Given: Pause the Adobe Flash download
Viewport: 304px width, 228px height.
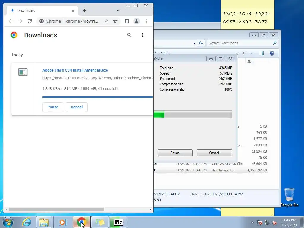Looking at the screenshot, I should [53, 107].
